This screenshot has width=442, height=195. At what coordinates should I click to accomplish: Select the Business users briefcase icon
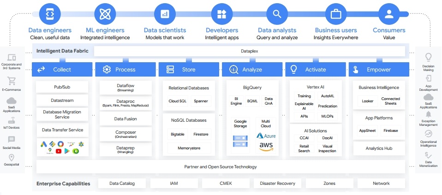[x=336, y=14]
